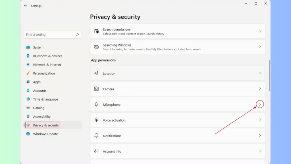
Task: Click the Network & internet globe icon
Action: point(28,65)
